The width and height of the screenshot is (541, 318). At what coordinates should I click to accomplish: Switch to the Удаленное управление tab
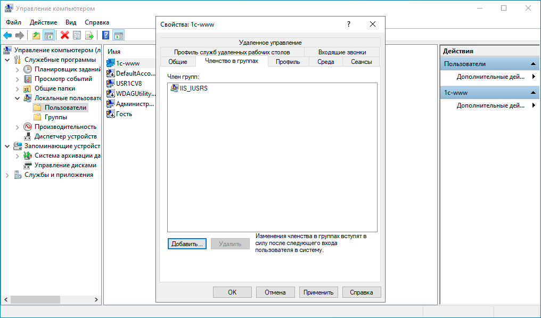click(270, 43)
